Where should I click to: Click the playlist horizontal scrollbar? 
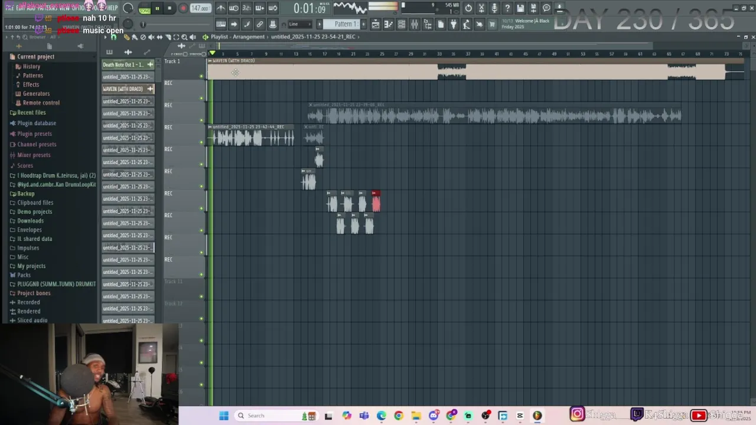point(434,45)
